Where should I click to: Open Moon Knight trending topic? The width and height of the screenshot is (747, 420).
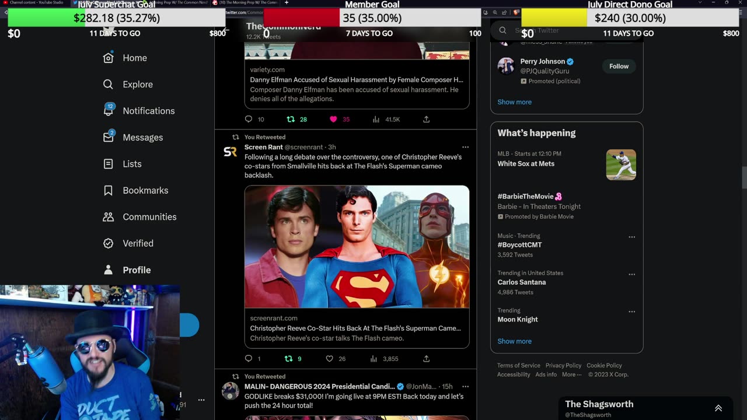(518, 320)
